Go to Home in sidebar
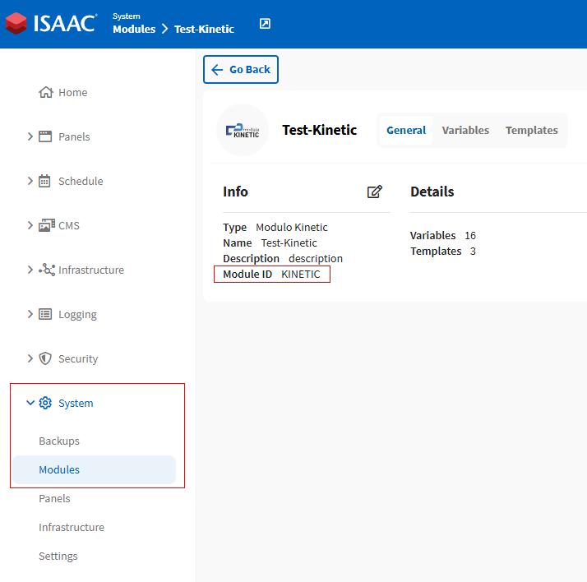The width and height of the screenshot is (587, 582). click(x=72, y=92)
